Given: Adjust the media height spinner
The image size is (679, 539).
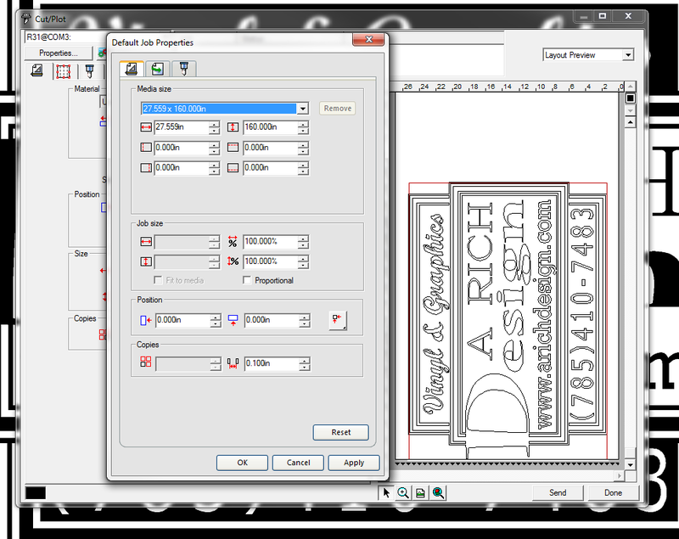Looking at the screenshot, I should 303,127.
